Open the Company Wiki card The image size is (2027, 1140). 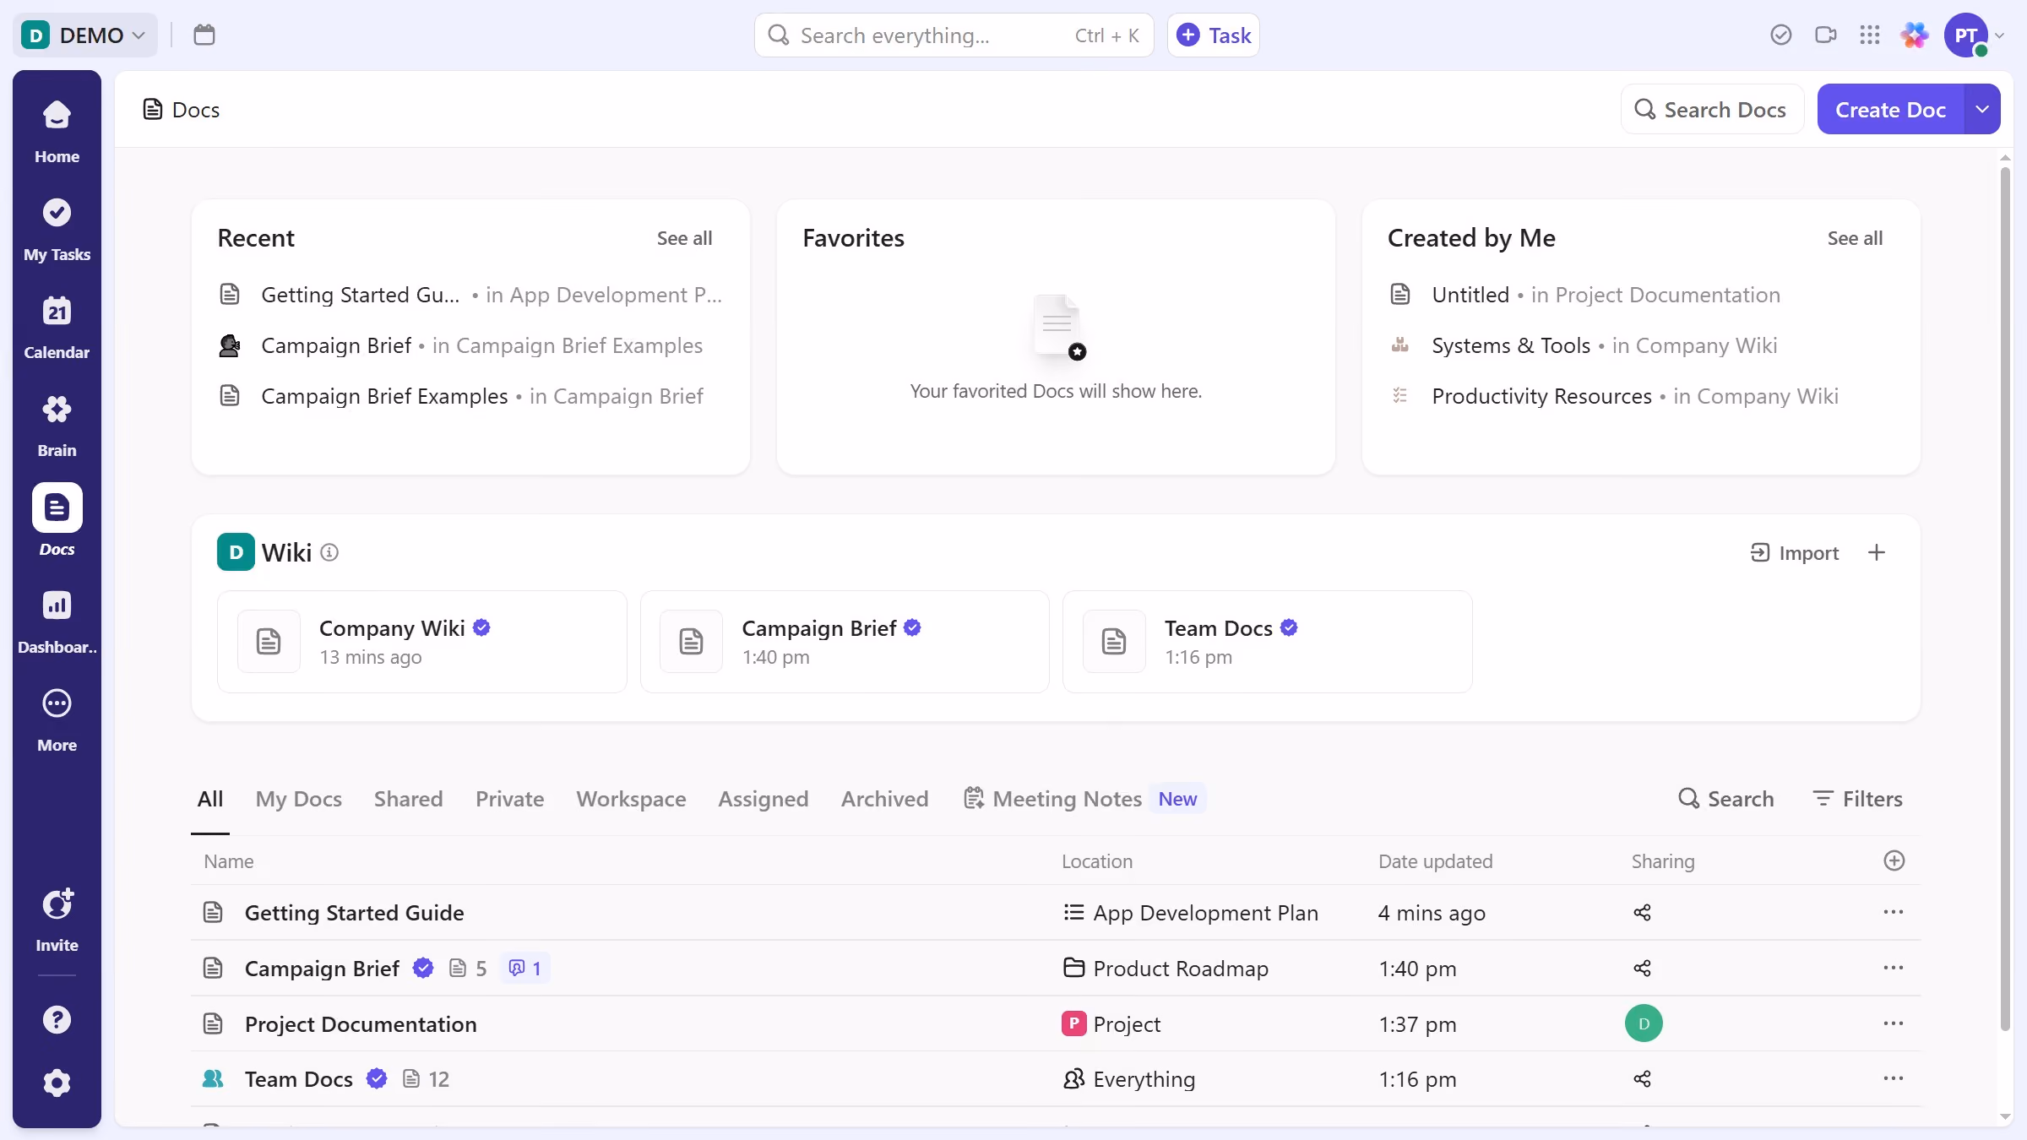click(x=422, y=642)
